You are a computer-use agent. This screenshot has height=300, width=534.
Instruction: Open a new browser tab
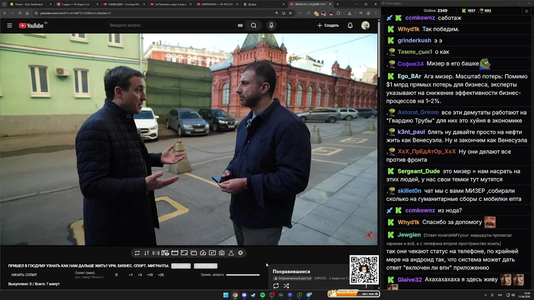coord(338,4)
